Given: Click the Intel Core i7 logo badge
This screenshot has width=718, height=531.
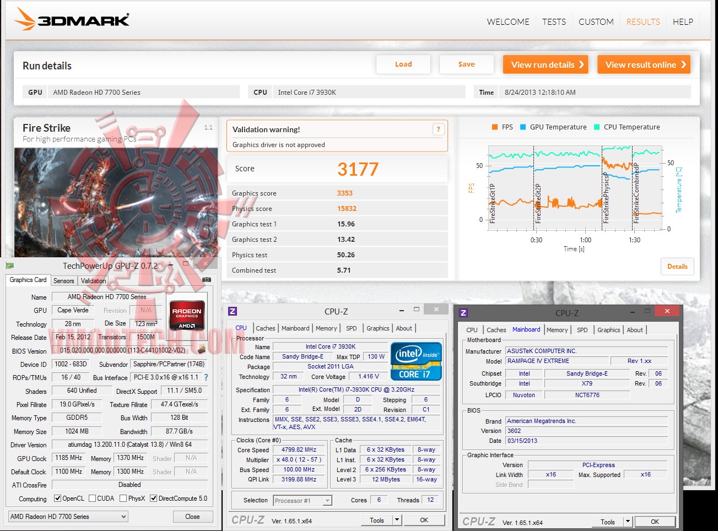Looking at the screenshot, I should tap(416, 361).
